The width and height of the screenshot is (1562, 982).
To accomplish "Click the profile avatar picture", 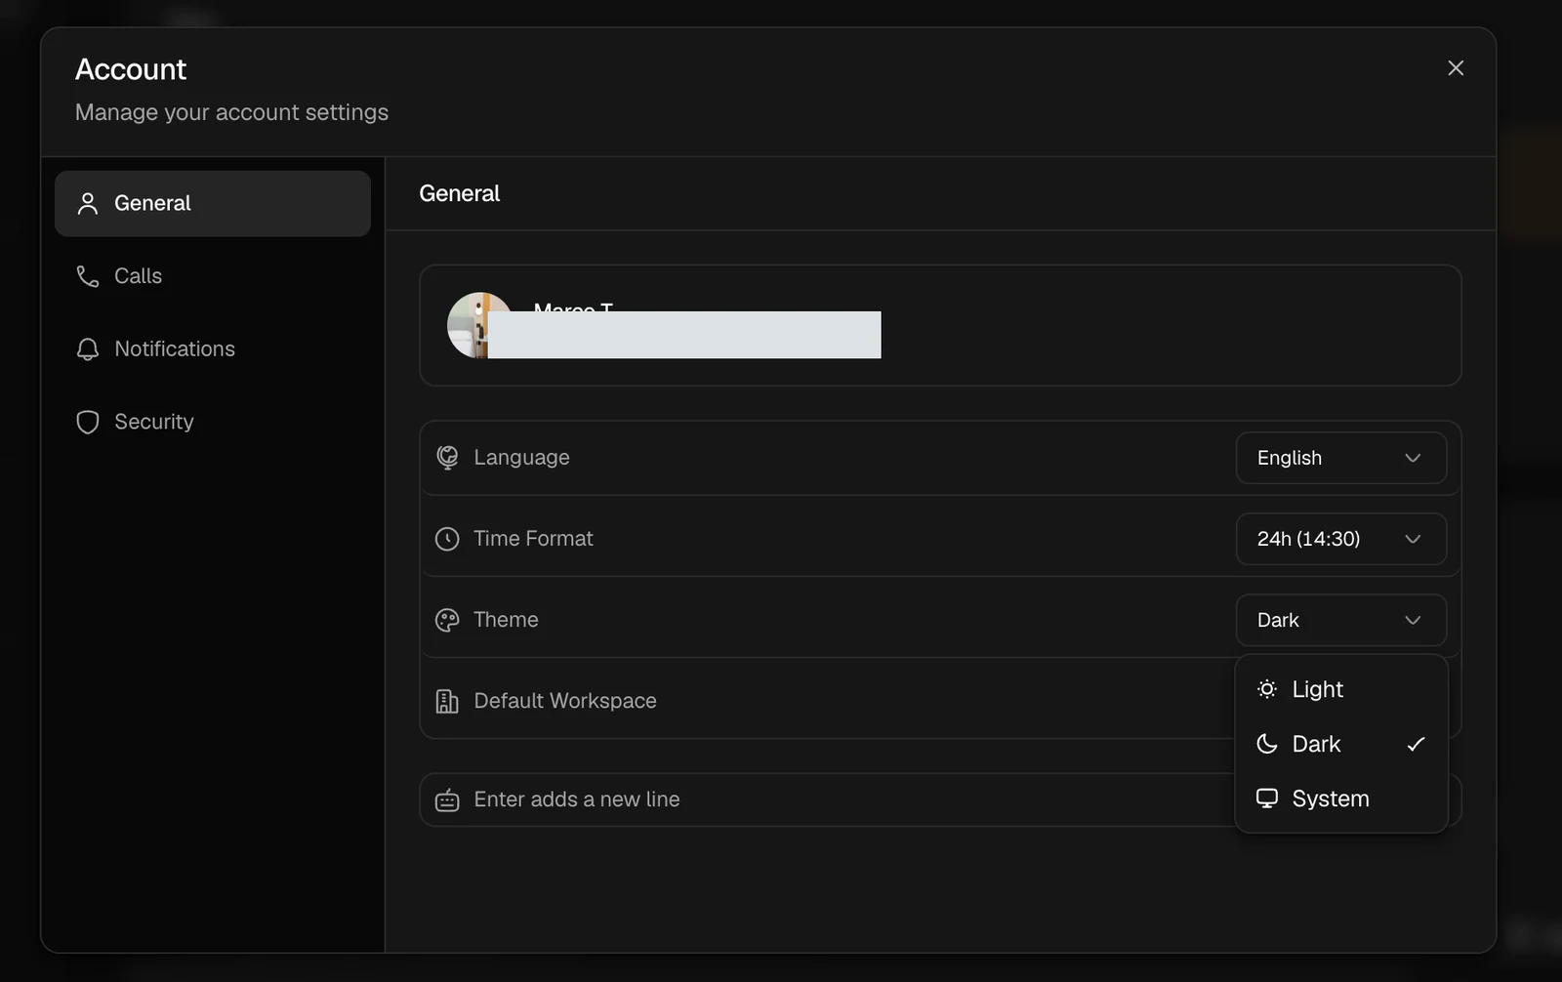I will (x=478, y=325).
